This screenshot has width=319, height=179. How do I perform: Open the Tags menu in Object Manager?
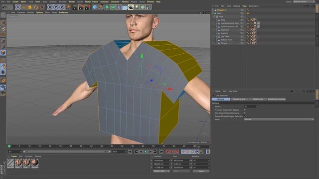point(244,6)
